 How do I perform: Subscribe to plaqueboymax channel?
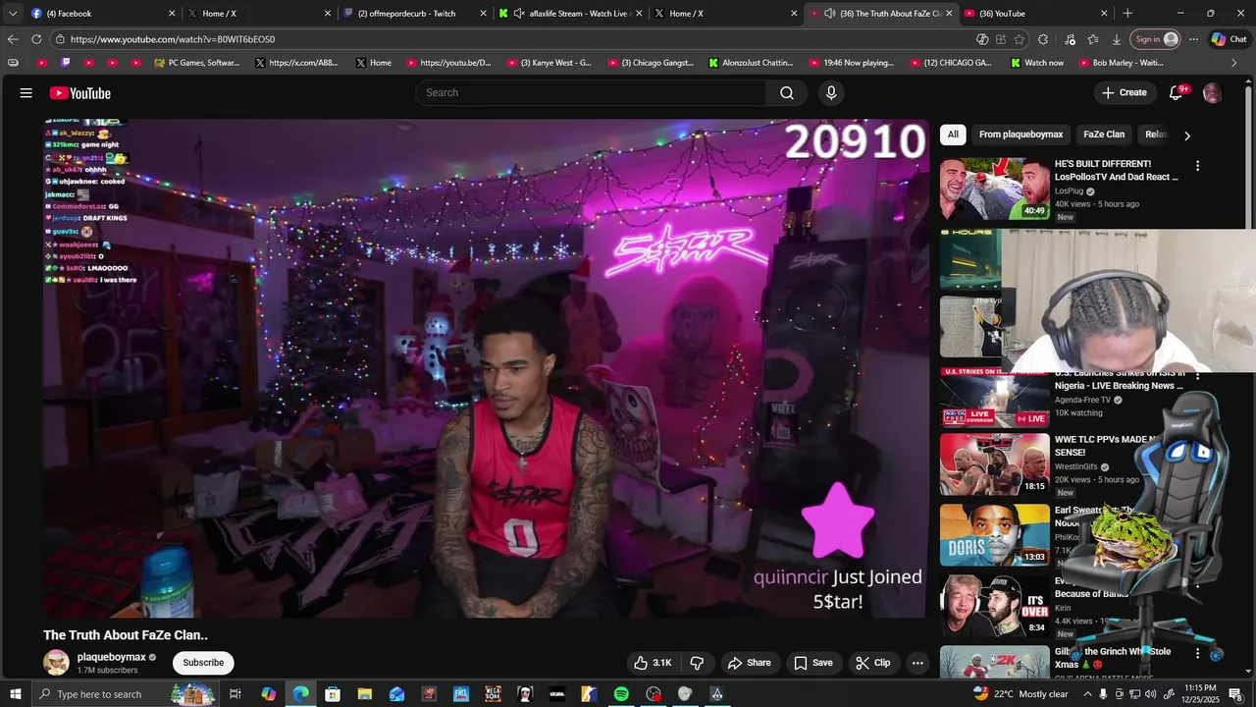tap(203, 663)
